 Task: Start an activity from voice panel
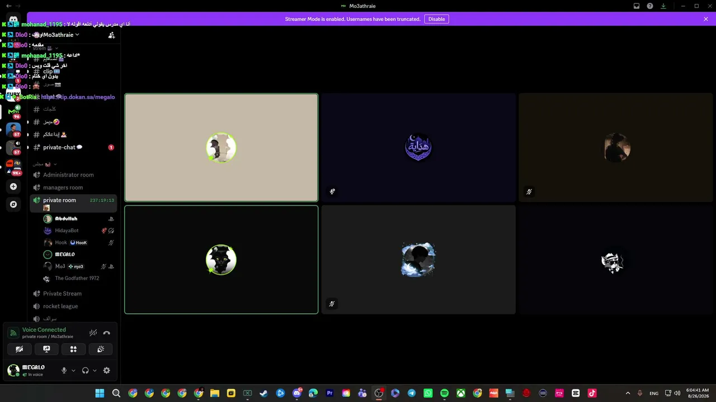click(x=73, y=349)
